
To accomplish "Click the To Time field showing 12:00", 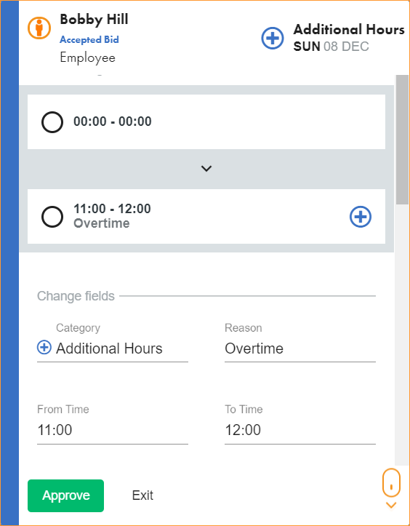I will tap(300, 431).
